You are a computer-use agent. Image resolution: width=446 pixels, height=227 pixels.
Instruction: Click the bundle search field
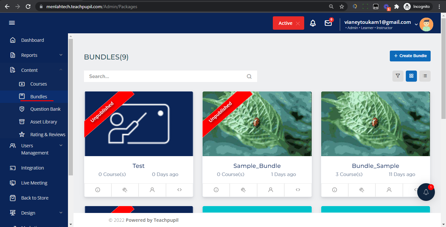(x=167, y=76)
